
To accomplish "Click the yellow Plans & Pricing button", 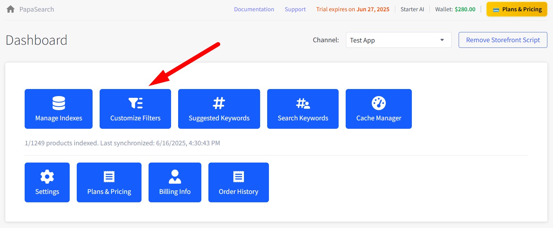I will pos(517,9).
